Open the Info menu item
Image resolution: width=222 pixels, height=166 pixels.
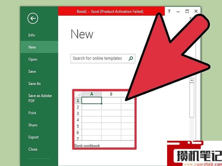pyautogui.click(x=31, y=35)
